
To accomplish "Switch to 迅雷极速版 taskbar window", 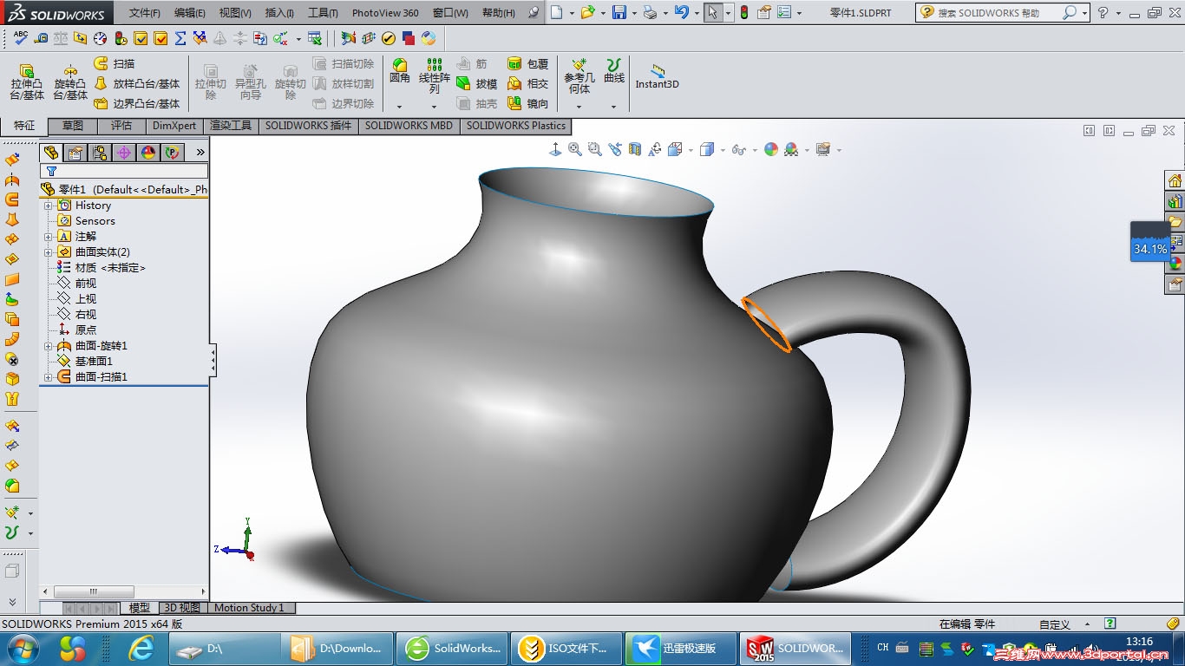I will [680, 648].
